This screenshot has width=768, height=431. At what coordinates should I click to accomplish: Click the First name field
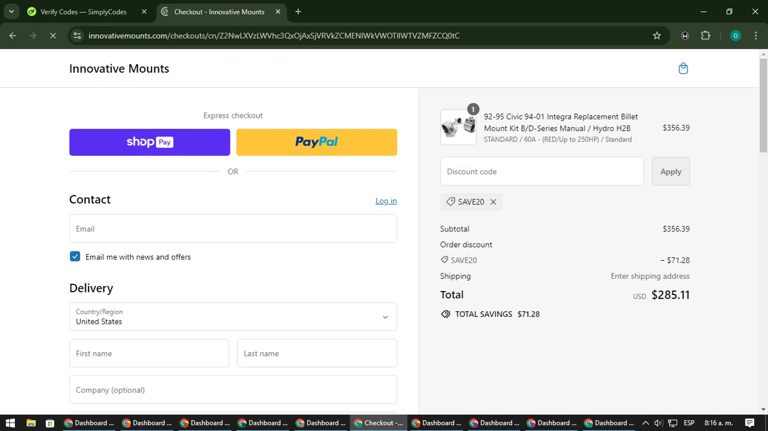click(x=149, y=353)
